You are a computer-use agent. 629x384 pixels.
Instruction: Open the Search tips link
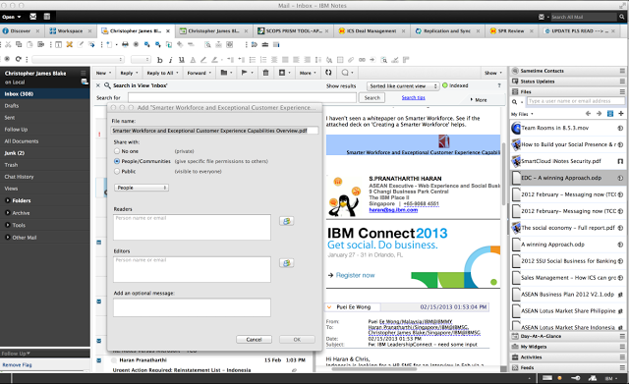(413, 97)
